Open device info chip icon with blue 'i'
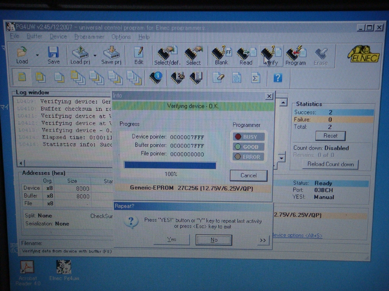Screen dimensions: 389x291 156,78
